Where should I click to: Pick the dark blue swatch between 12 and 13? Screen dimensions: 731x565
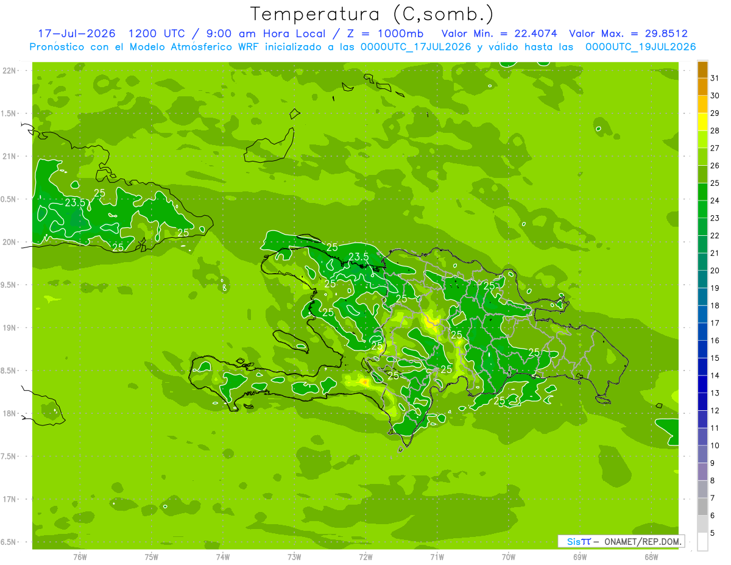pyautogui.click(x=702, y=402)
